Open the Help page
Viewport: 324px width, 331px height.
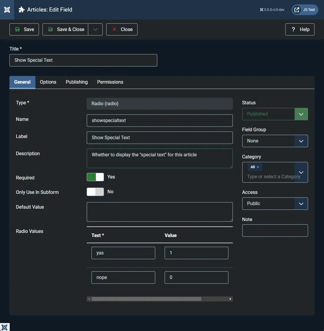click(x=300, y=30)
